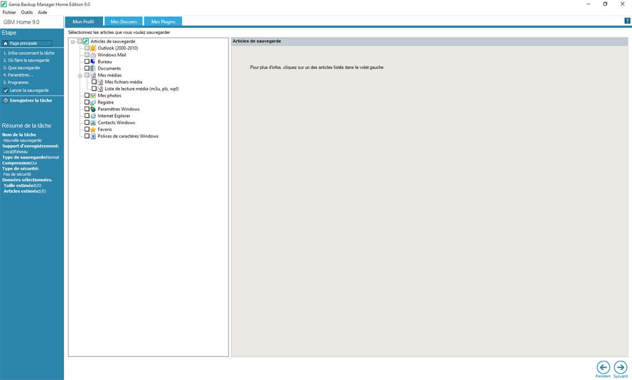Check the Outlook (2000-2010) checkbox
The width and height of the screenshot is (632, 380).
click(x=87, y=48)
